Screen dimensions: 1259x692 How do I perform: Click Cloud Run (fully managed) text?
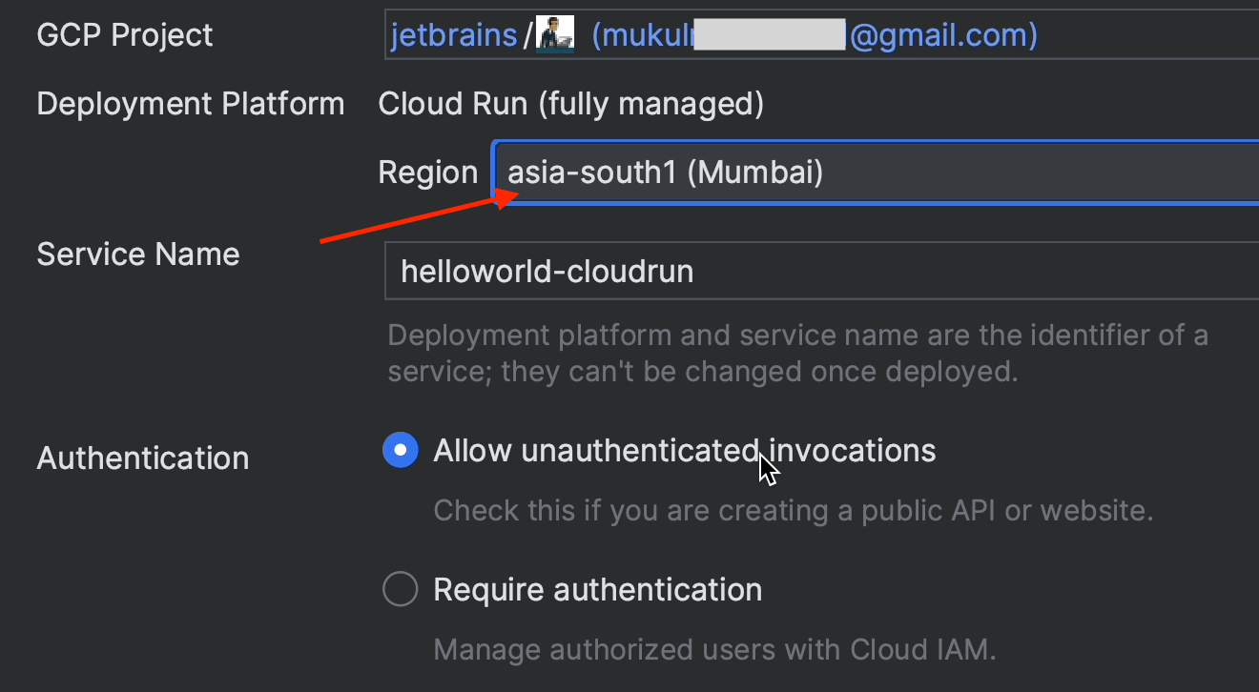point(571,104)
